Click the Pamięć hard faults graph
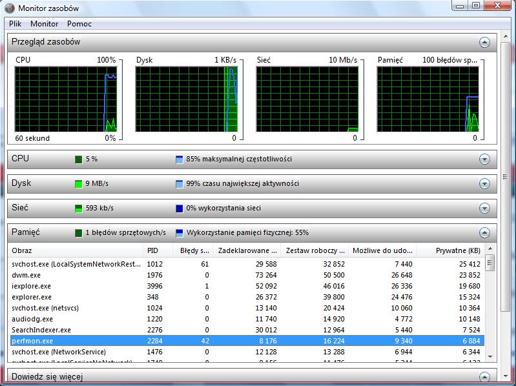Image resolution: width=516 pixels, height=386 pixels. point(428,99)
